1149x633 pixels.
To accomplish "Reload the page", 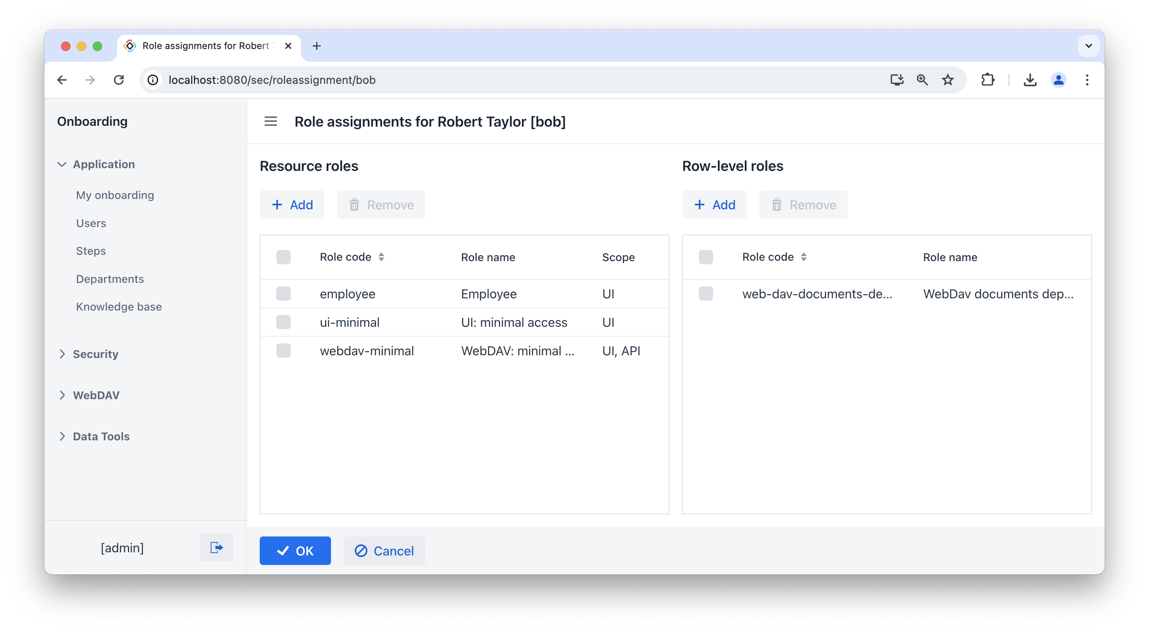I will coord(119,80).
